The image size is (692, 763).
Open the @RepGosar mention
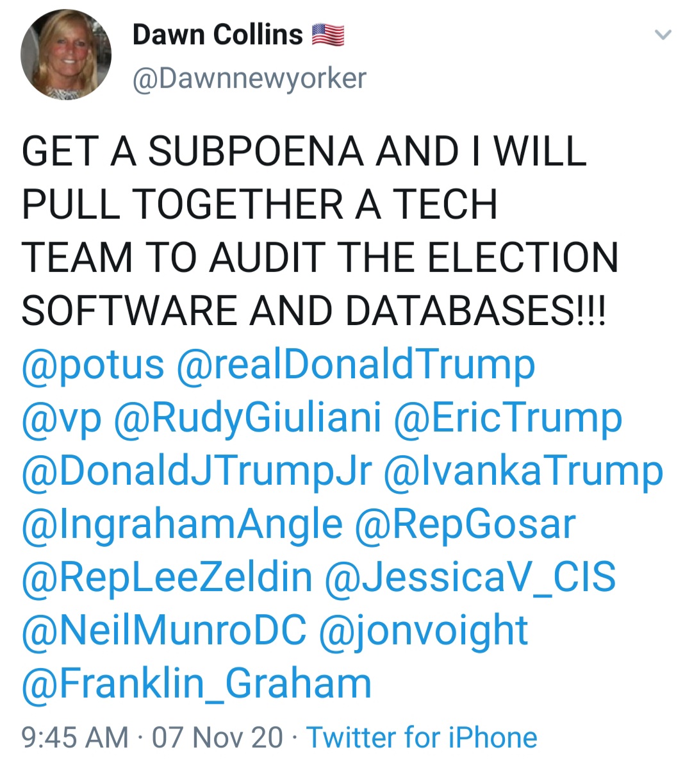click(465, 524)
